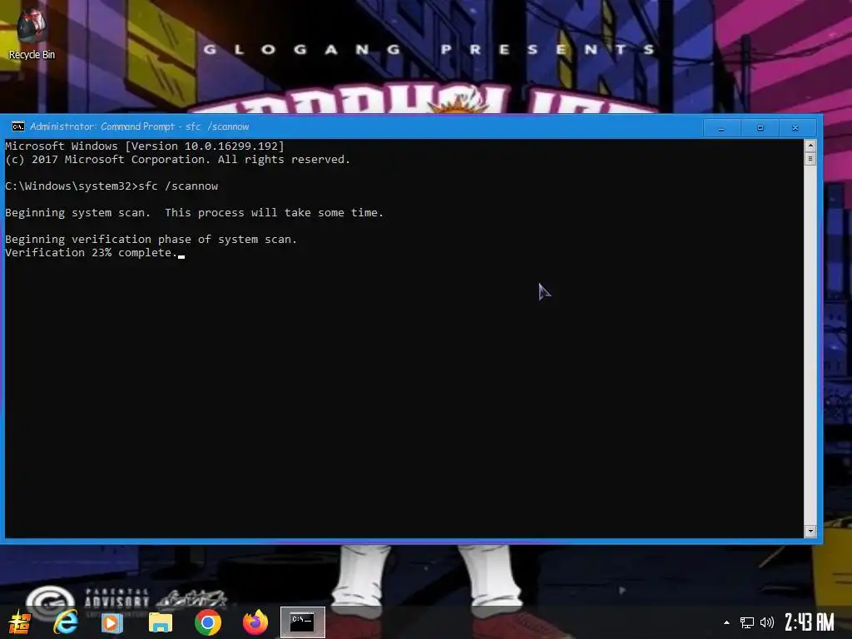Image resolution: width=852 pixels, height=639 pixels.
Task: Show hidden system tray icons
Action: (x=726, y=622)
